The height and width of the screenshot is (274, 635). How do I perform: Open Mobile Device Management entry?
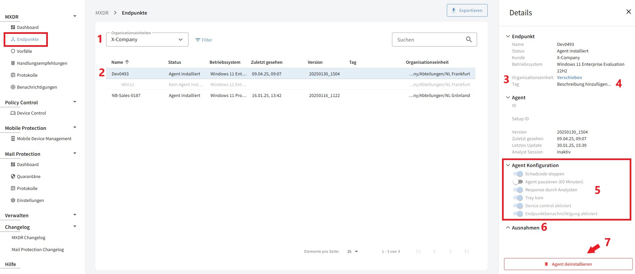coord(41,138)
